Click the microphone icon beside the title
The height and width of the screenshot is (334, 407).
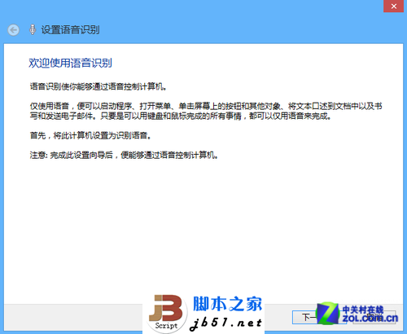(x=33, y=29)
